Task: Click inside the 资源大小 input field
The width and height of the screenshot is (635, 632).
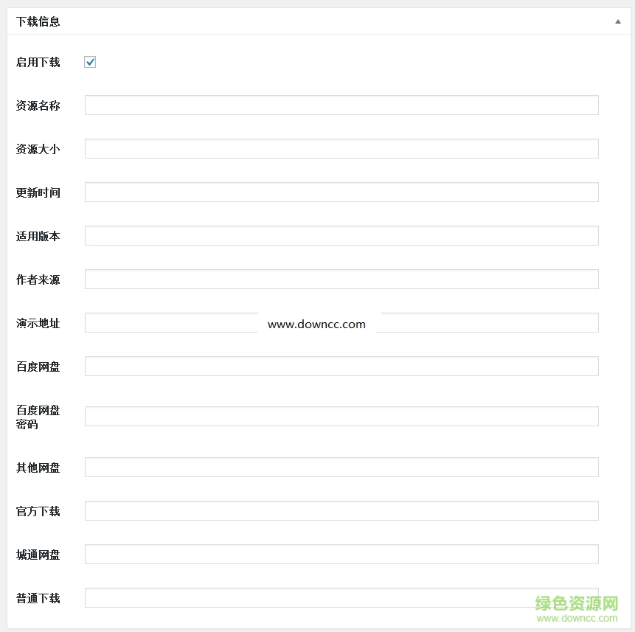Action: [x=341, y=148]
